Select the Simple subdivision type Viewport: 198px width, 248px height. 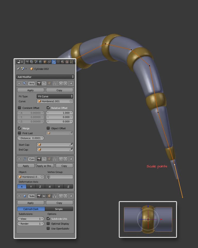[x=59, y=209]
